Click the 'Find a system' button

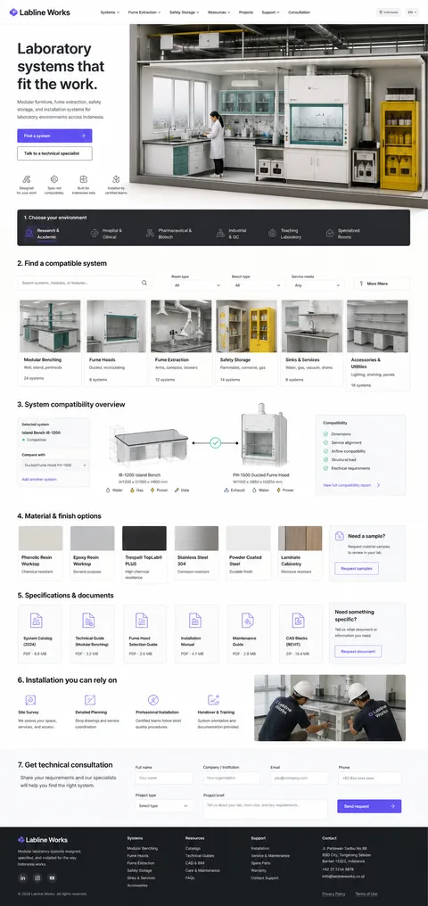[x=54, y=136]
